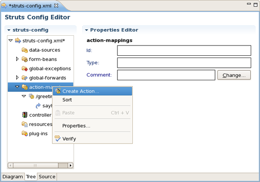This screenshot has width=260, height=182.
Task: Click the Comment: label
Action: [99, 75]
